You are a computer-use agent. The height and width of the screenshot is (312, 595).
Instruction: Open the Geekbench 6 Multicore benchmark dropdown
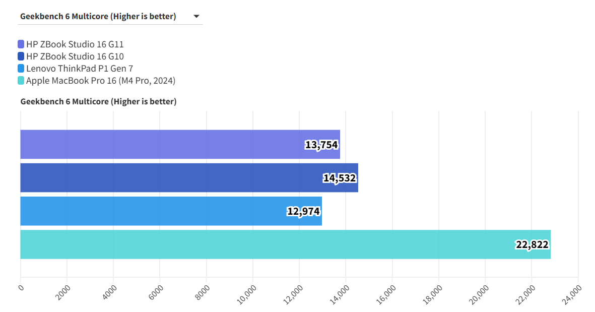(x=98, y=16)
